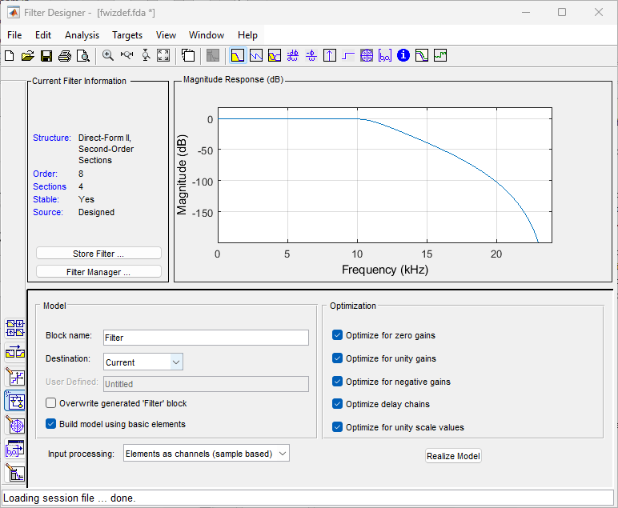Click the Print toolbar icon
The image size is (618, 508).
64,56
